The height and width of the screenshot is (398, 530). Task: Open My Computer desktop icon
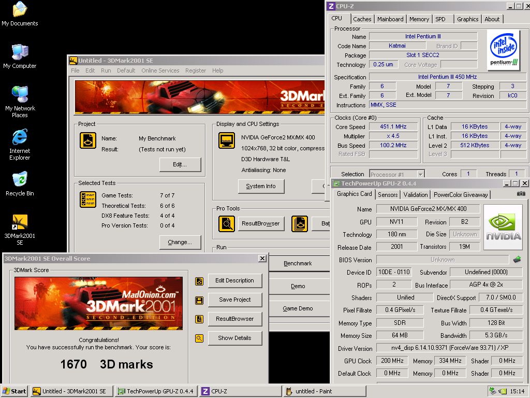[20, 56]
